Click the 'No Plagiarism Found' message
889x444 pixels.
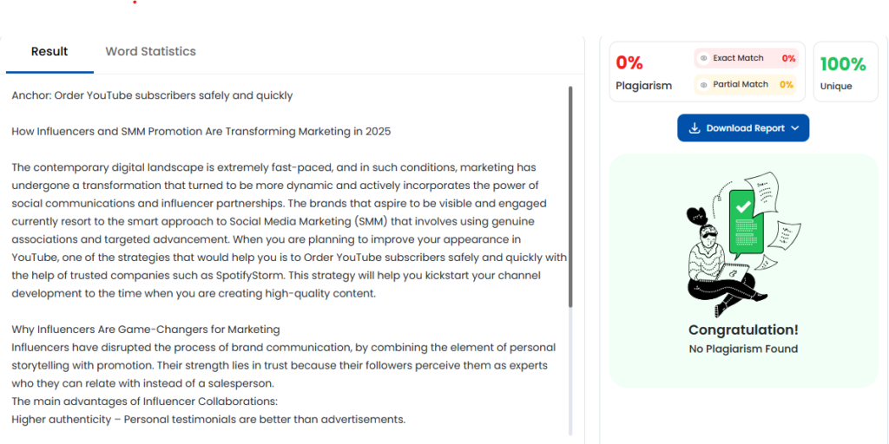point(743,349)
